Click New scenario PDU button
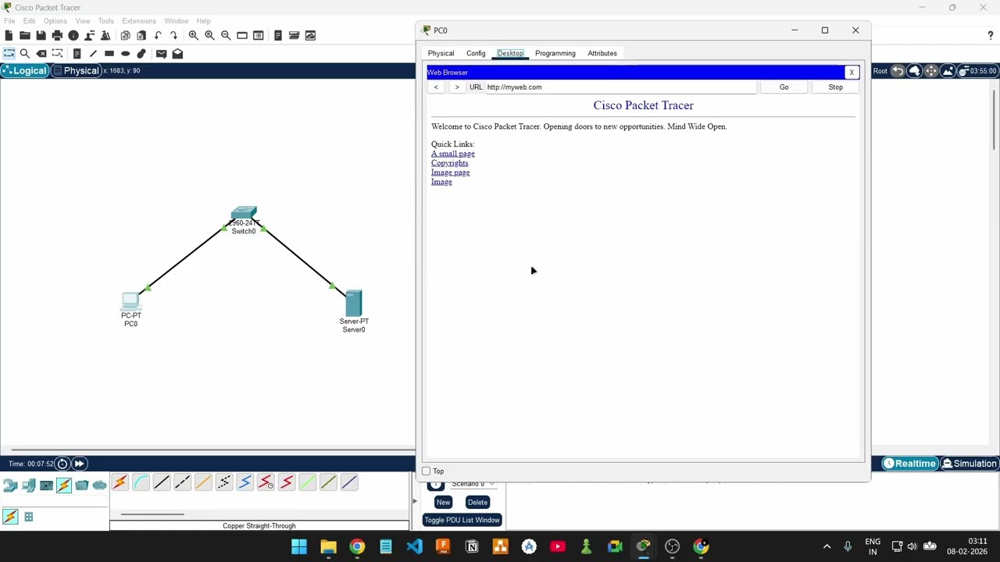This screenshot has width=1000, height=562. [x=443, y=503]
